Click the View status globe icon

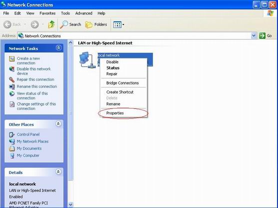pyautogui.click(x=12, y=93)
